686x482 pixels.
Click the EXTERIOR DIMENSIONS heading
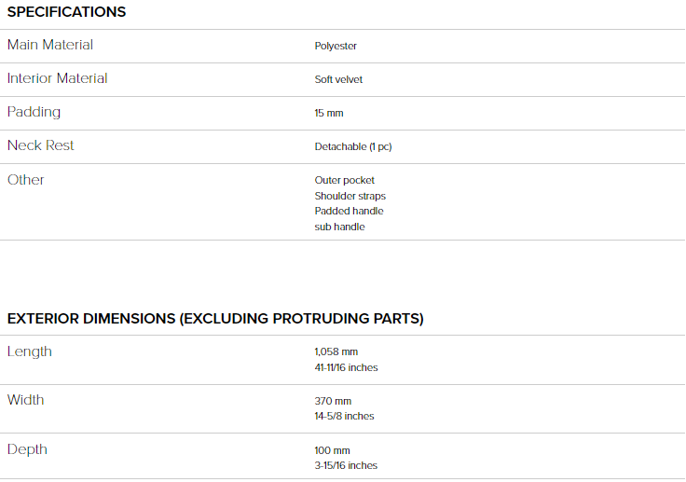215,318
